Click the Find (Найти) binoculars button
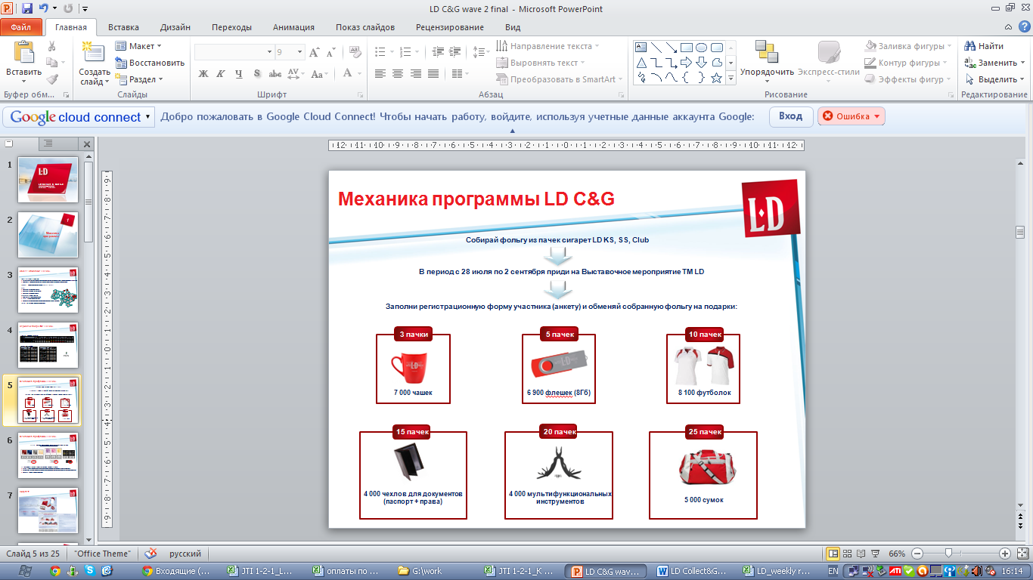Screen dimensions: 1033x580 (x=985, y=46)
